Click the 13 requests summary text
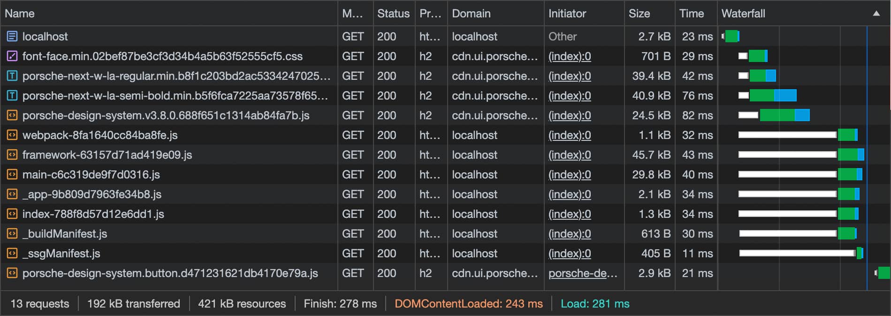 tap(40, 304)
